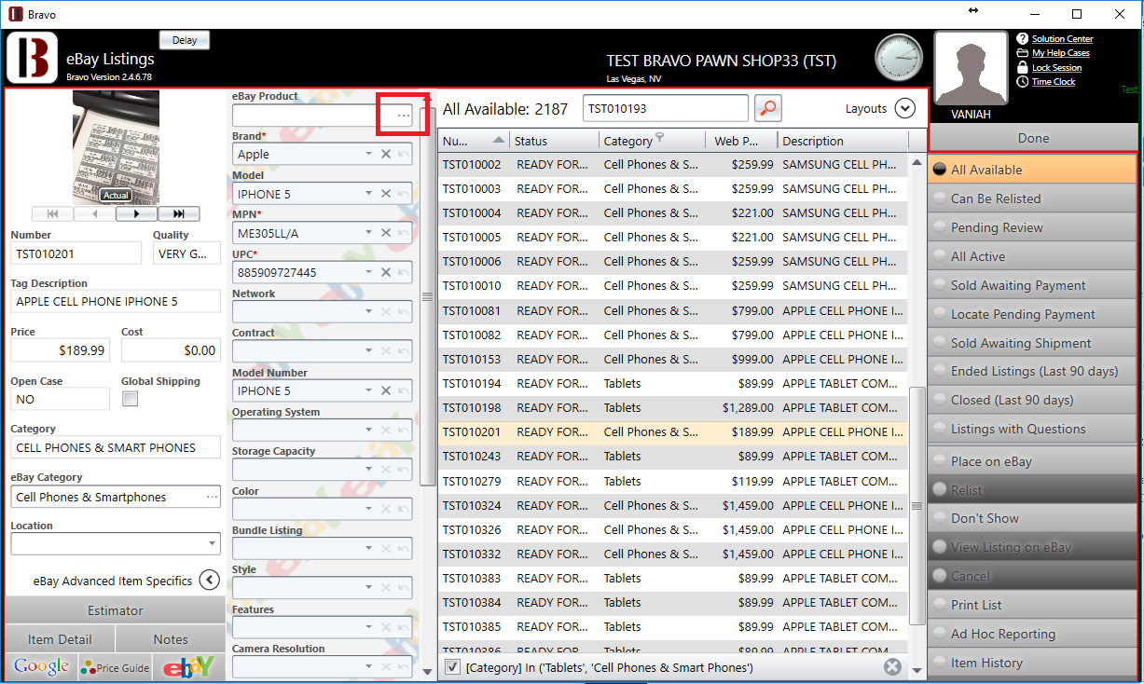Go to previous item image

point(95,213)
